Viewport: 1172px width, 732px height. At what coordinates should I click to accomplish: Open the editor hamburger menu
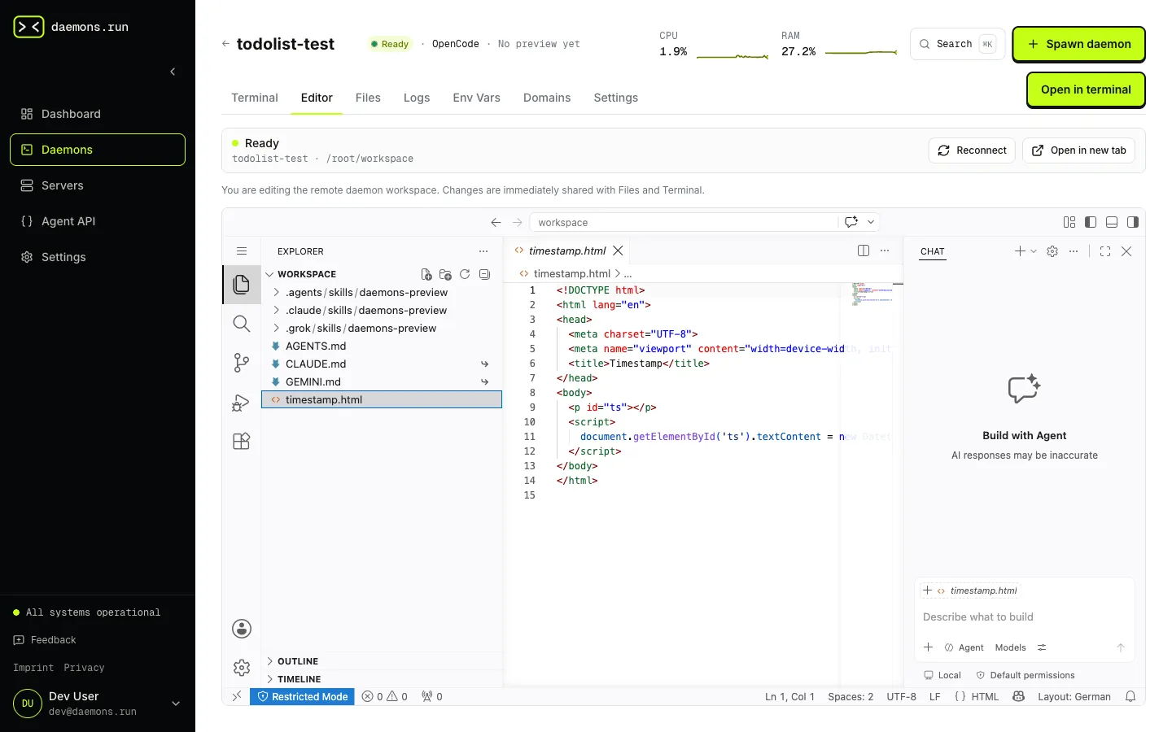pos(241,251)
